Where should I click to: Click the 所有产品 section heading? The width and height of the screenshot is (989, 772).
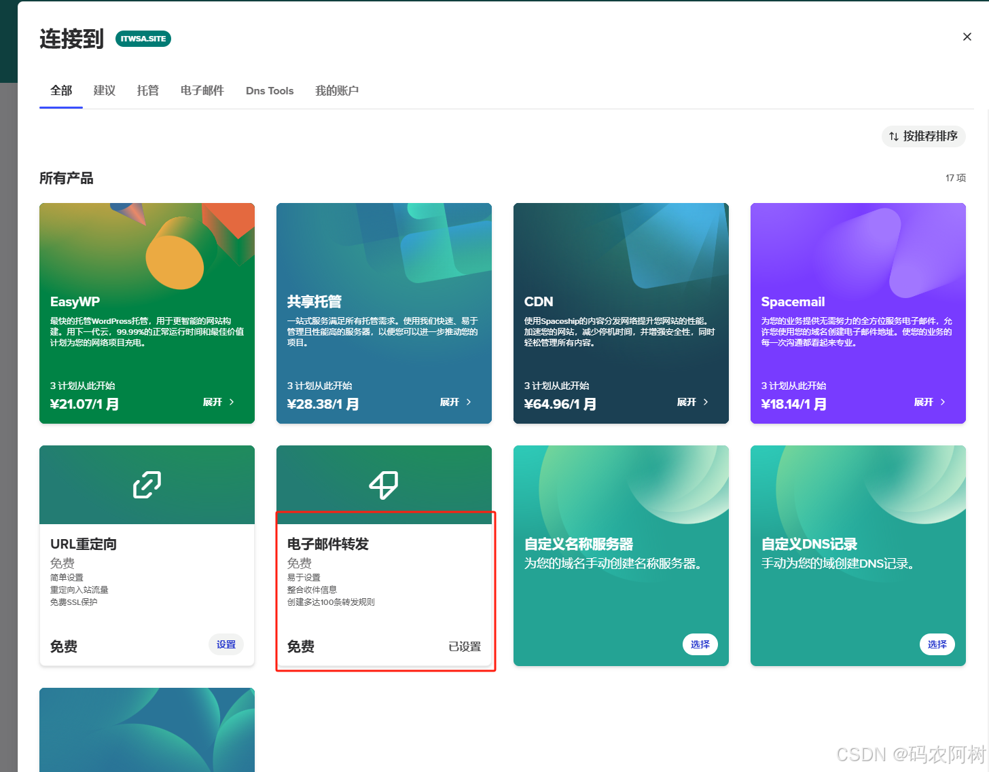pyautogui.click(x=67, y=178)
